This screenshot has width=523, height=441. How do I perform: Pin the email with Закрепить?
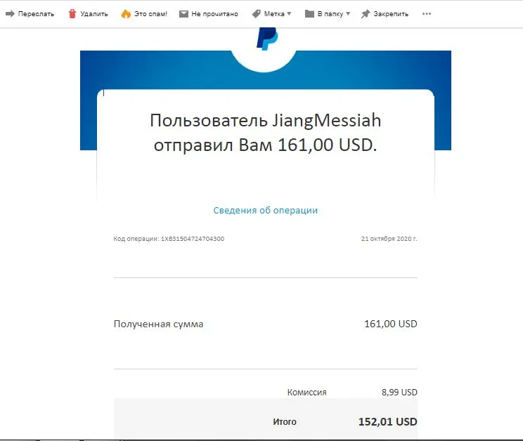click(x=391, y=13)
